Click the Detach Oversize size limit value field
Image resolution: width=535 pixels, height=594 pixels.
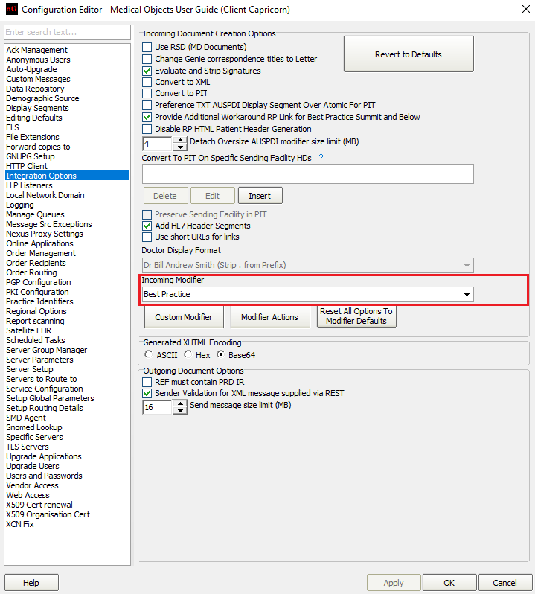[158, 144]
